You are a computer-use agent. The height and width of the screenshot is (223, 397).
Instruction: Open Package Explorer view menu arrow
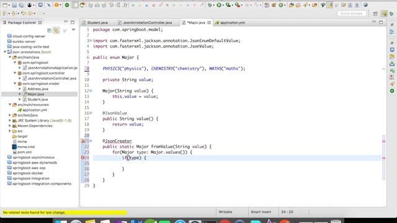(x=73, y=30)
